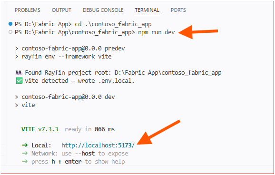Image resolution: width=275 pixels, height=175 pixels.
Task: Click 'vite detected — wrote .env.local.' text
Action: (x=79, y=81)
